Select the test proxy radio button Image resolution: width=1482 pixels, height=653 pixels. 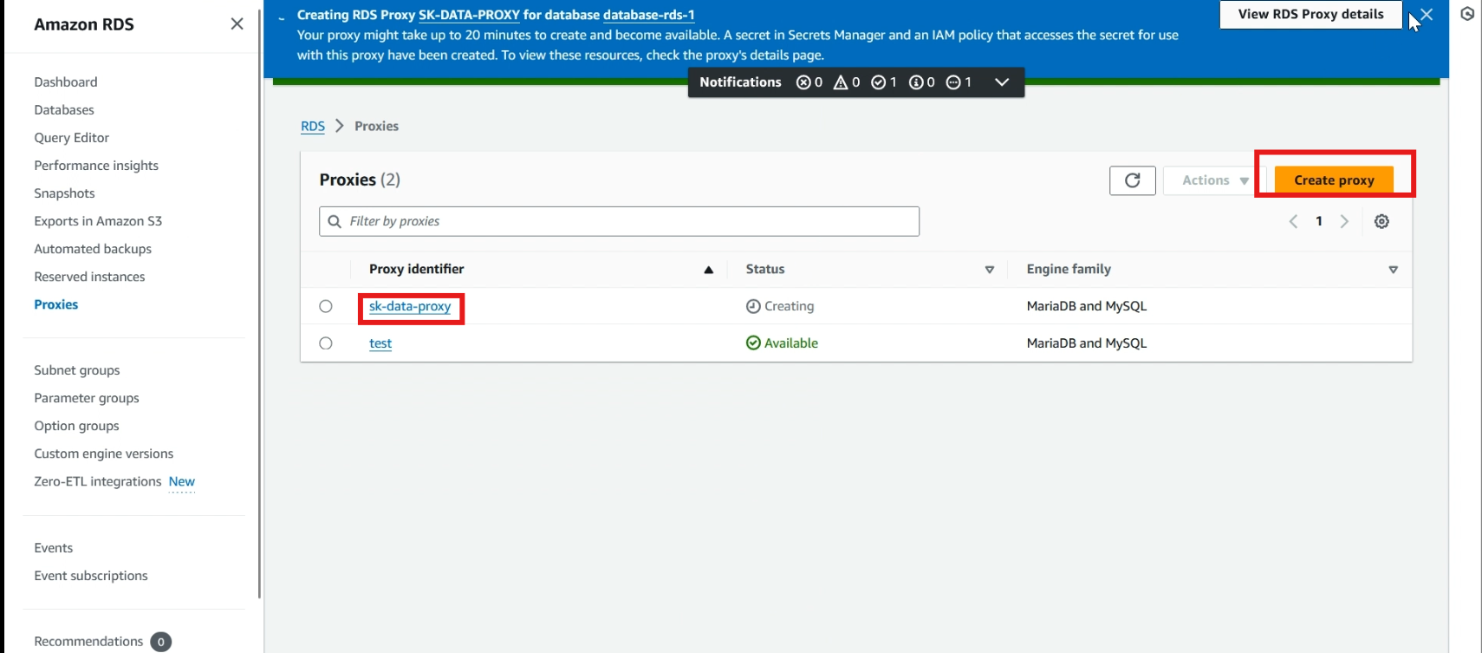click(x=326, y=343)
